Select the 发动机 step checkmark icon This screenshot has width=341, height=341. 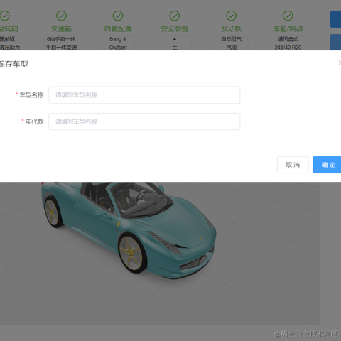[232, 16]
